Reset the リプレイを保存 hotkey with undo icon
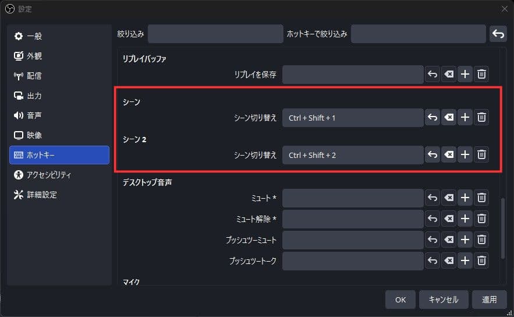514x317 pixels. coord(433,75)
